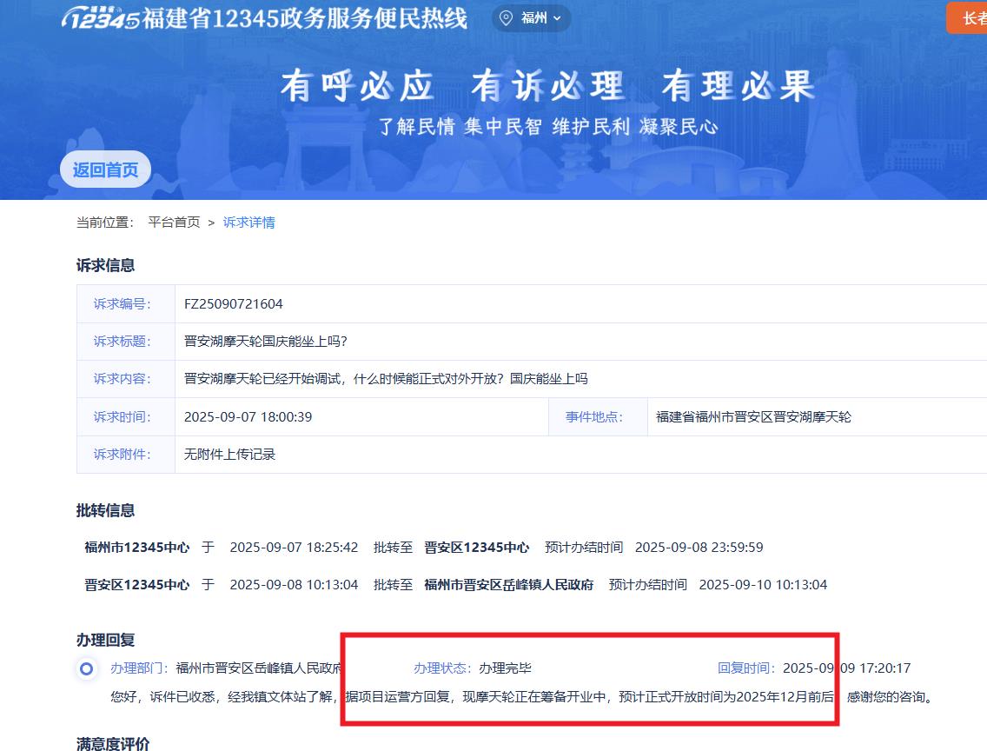This screenshot has width=987, height=751.
Task: Click the 无附件上传记录 attachment cell
Action: coord(229,455)
